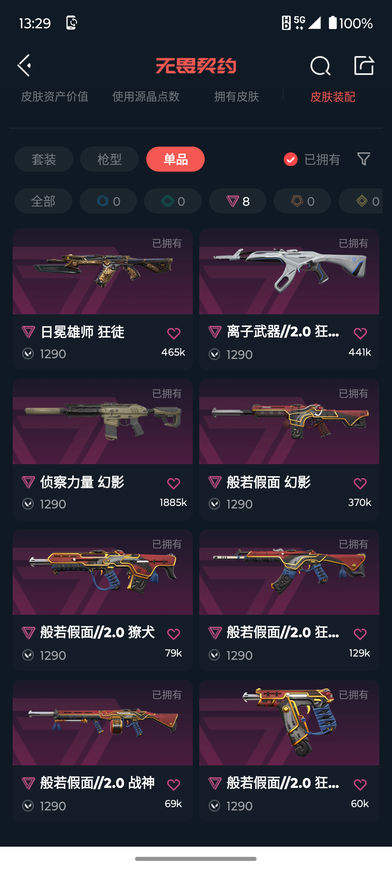Open search with the magnifier icon
This screenshot has width=392, height=871.
click(x=320, y=66)
